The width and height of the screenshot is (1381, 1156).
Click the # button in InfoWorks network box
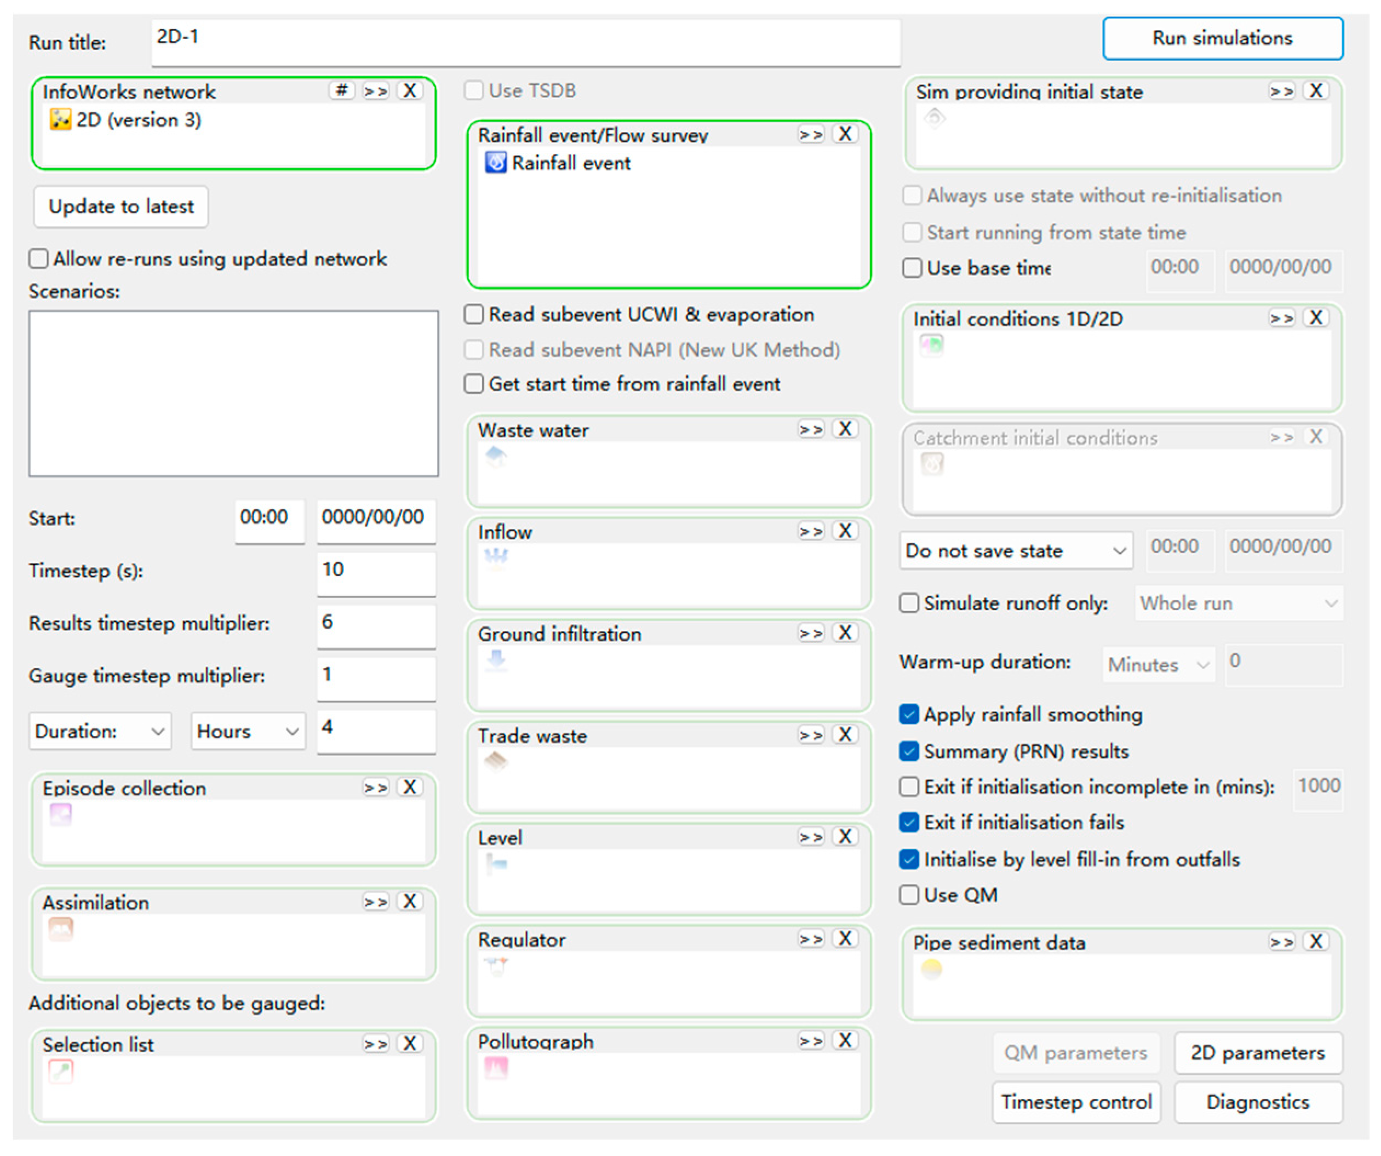(341, 90)
